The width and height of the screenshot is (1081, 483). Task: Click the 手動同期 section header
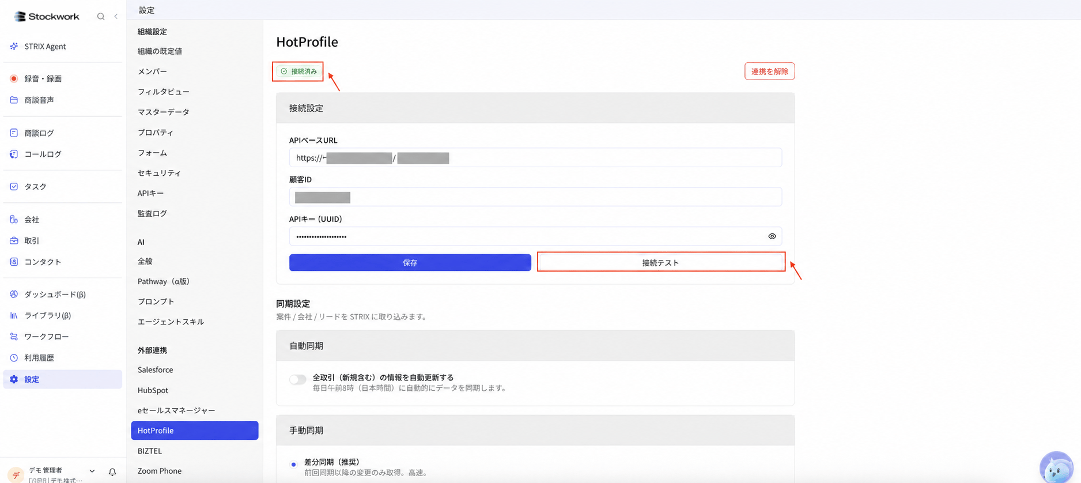[535, 431]
